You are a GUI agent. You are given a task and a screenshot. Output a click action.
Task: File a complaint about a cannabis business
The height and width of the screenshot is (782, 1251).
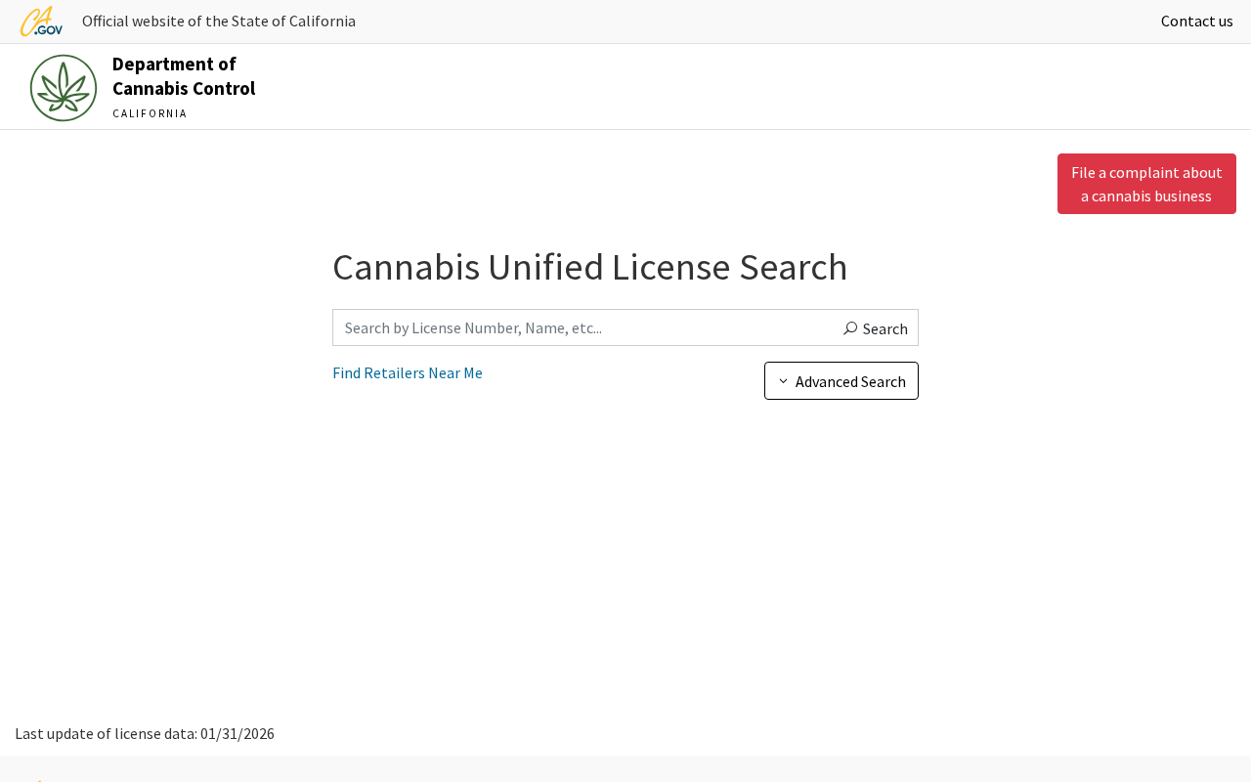coord(1146,184)
